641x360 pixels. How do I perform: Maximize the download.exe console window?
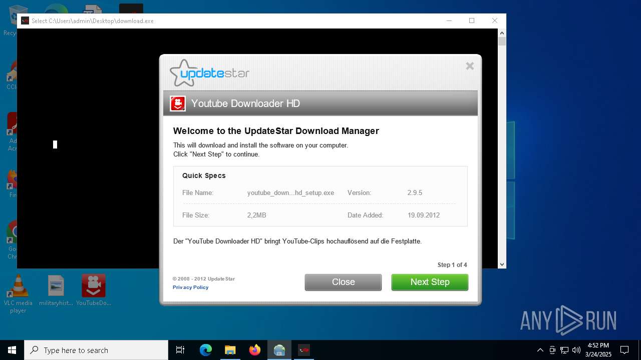(x=472, y=20)
